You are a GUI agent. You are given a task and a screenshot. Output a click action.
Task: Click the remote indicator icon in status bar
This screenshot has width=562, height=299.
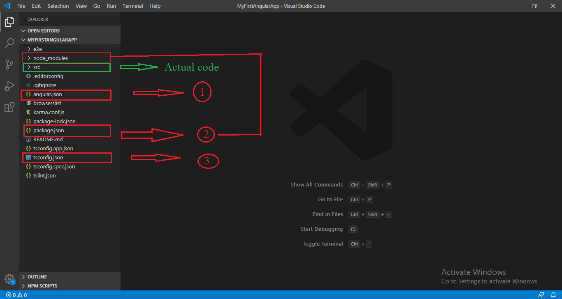tap(541, 294)
